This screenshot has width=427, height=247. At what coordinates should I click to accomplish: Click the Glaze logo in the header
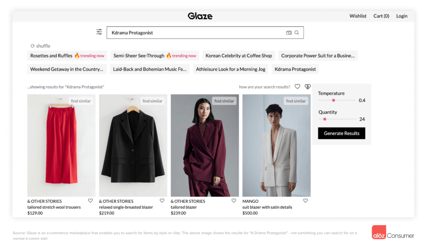click(200, 16)
